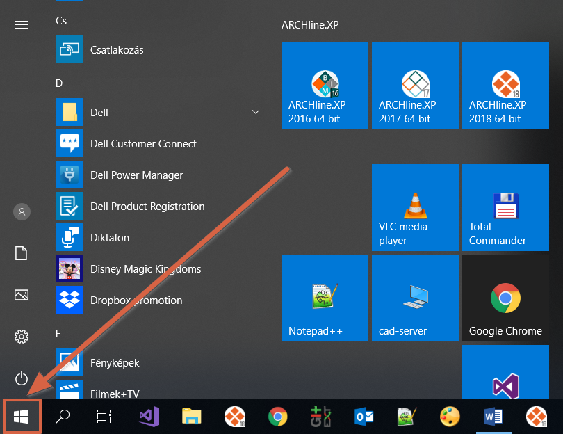Open the user account icon
Screen dimensions: 563x434
click(x=22, y=212)
